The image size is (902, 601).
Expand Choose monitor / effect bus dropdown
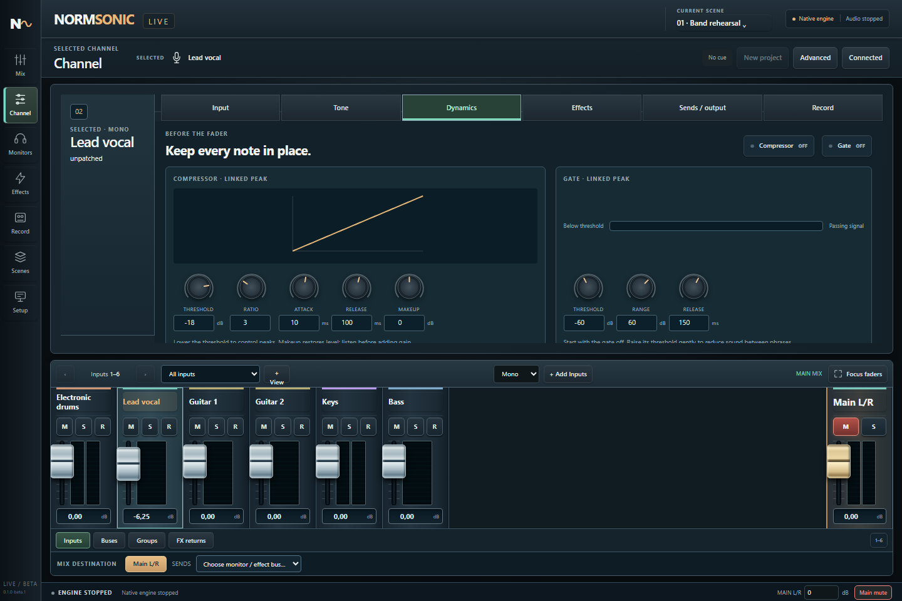coord(249,564)
